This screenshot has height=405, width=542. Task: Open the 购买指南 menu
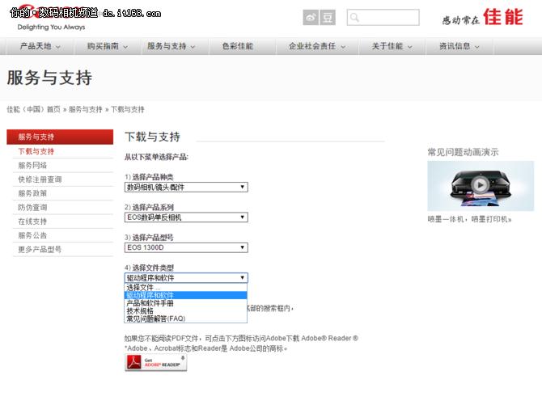click(x=107, y=46)
